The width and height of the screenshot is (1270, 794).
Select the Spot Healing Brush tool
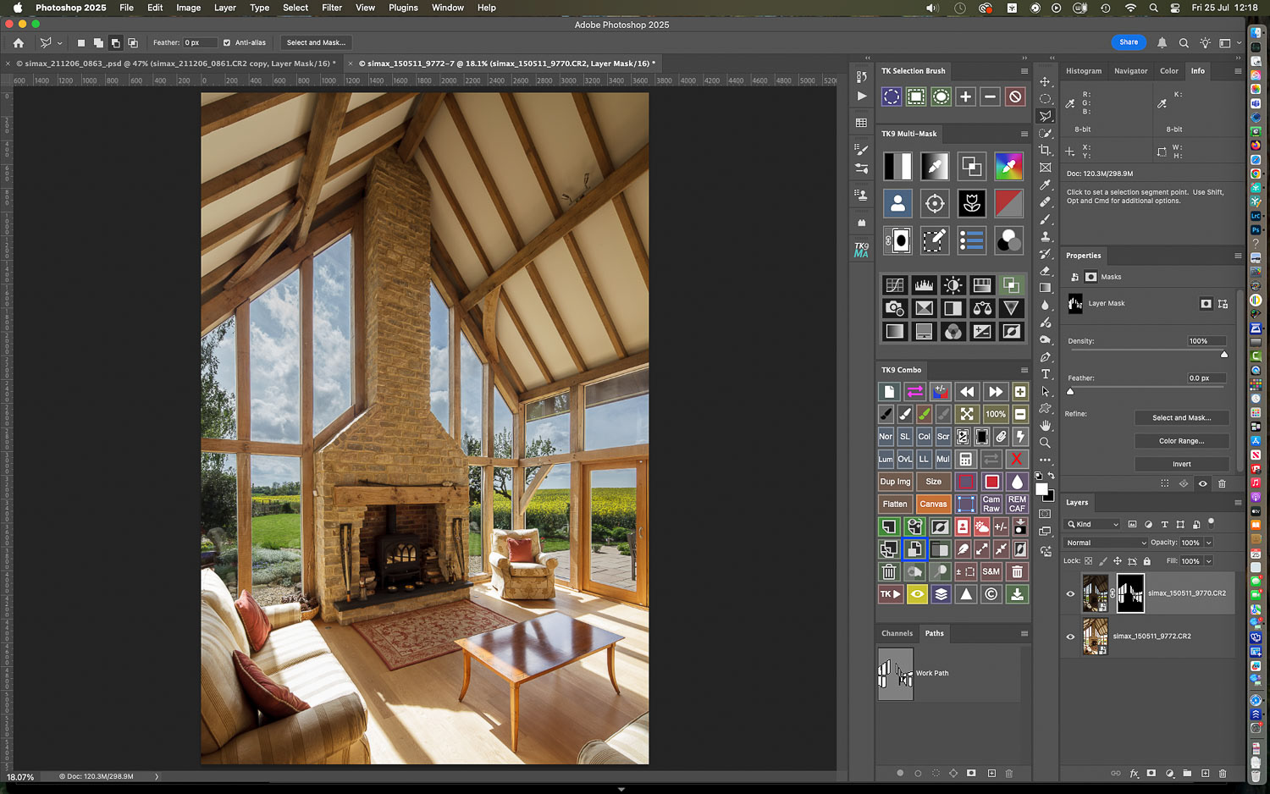1046,201
